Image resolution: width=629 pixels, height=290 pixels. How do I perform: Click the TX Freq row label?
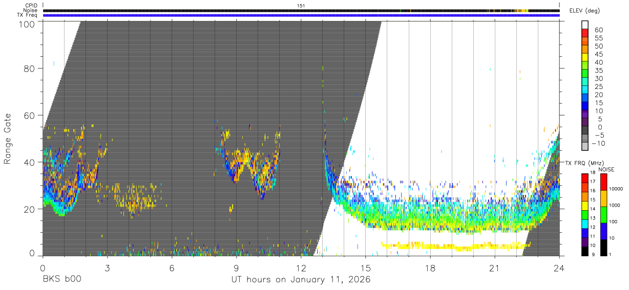click(27, 15)
